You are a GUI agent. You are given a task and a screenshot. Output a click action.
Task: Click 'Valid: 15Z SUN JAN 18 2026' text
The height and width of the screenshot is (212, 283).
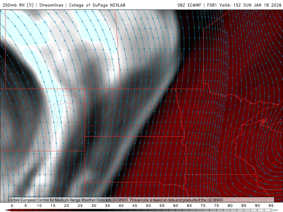[x=250, y=5]
